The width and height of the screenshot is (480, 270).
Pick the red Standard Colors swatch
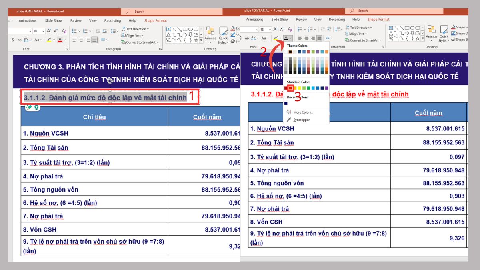[291, 88]
